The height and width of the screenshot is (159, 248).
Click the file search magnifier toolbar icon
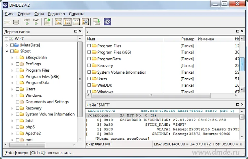[x=85, y=22]
